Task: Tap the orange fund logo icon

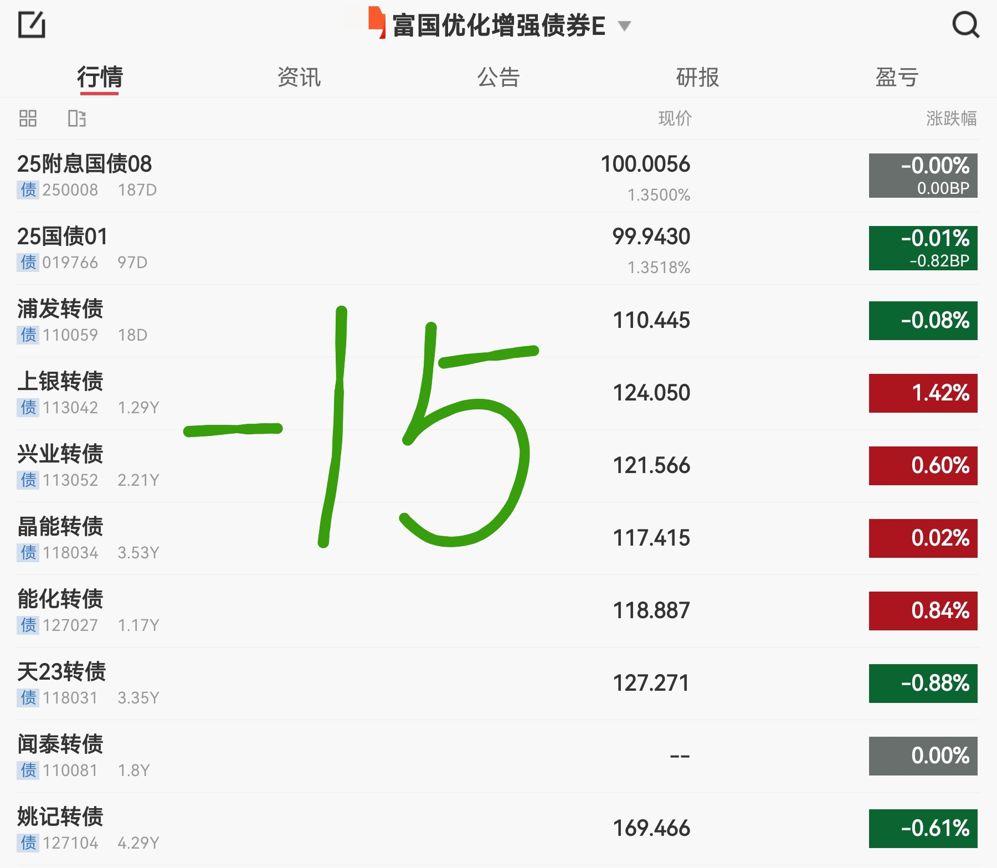Action: pyautogui.click(x=377, y=22)
